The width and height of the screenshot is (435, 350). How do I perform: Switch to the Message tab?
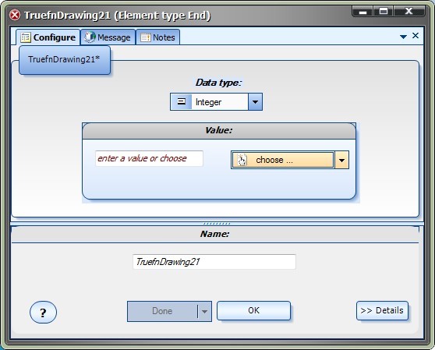coord(108,37)
